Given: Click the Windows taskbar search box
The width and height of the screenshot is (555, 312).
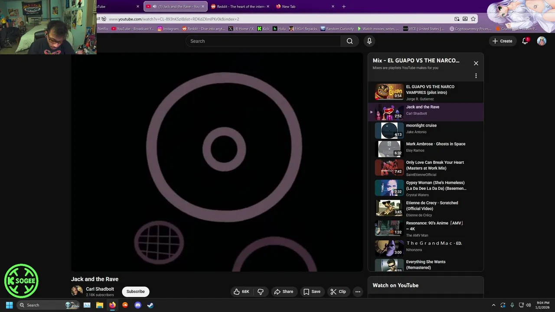Looking at the screenshot, I should 48,305.
